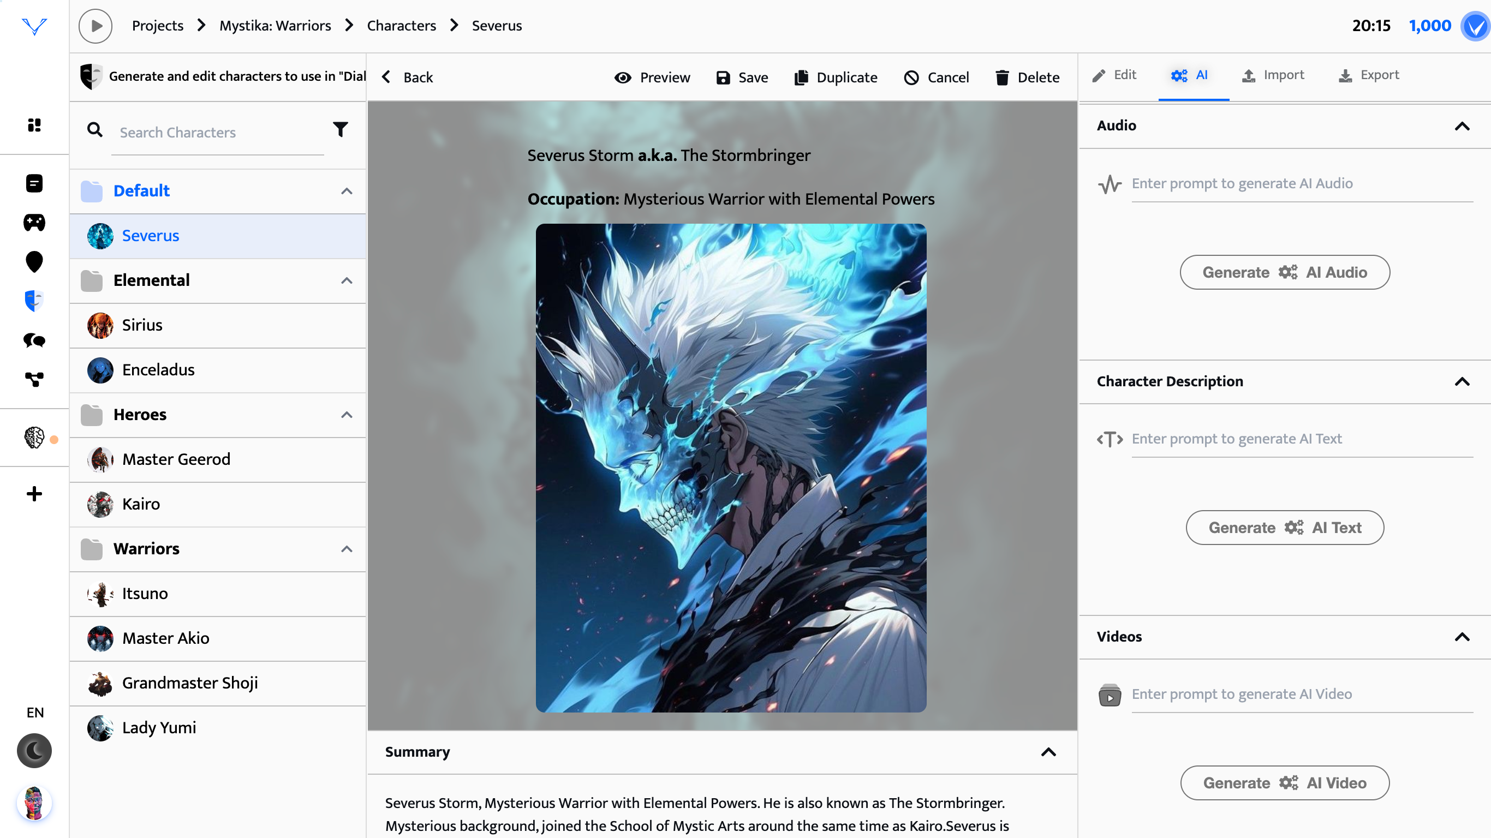Switch language with EN toggle
The width and height of the screenshot is (1491, 838).
pyautogui.click(x=35, y=713)
